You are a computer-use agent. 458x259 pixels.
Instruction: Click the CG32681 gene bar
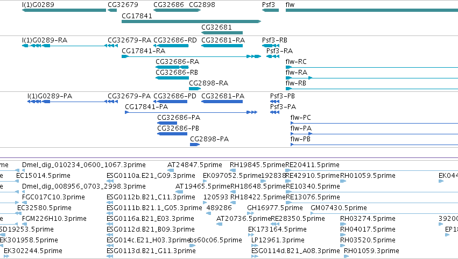click(x=222, y=33)
